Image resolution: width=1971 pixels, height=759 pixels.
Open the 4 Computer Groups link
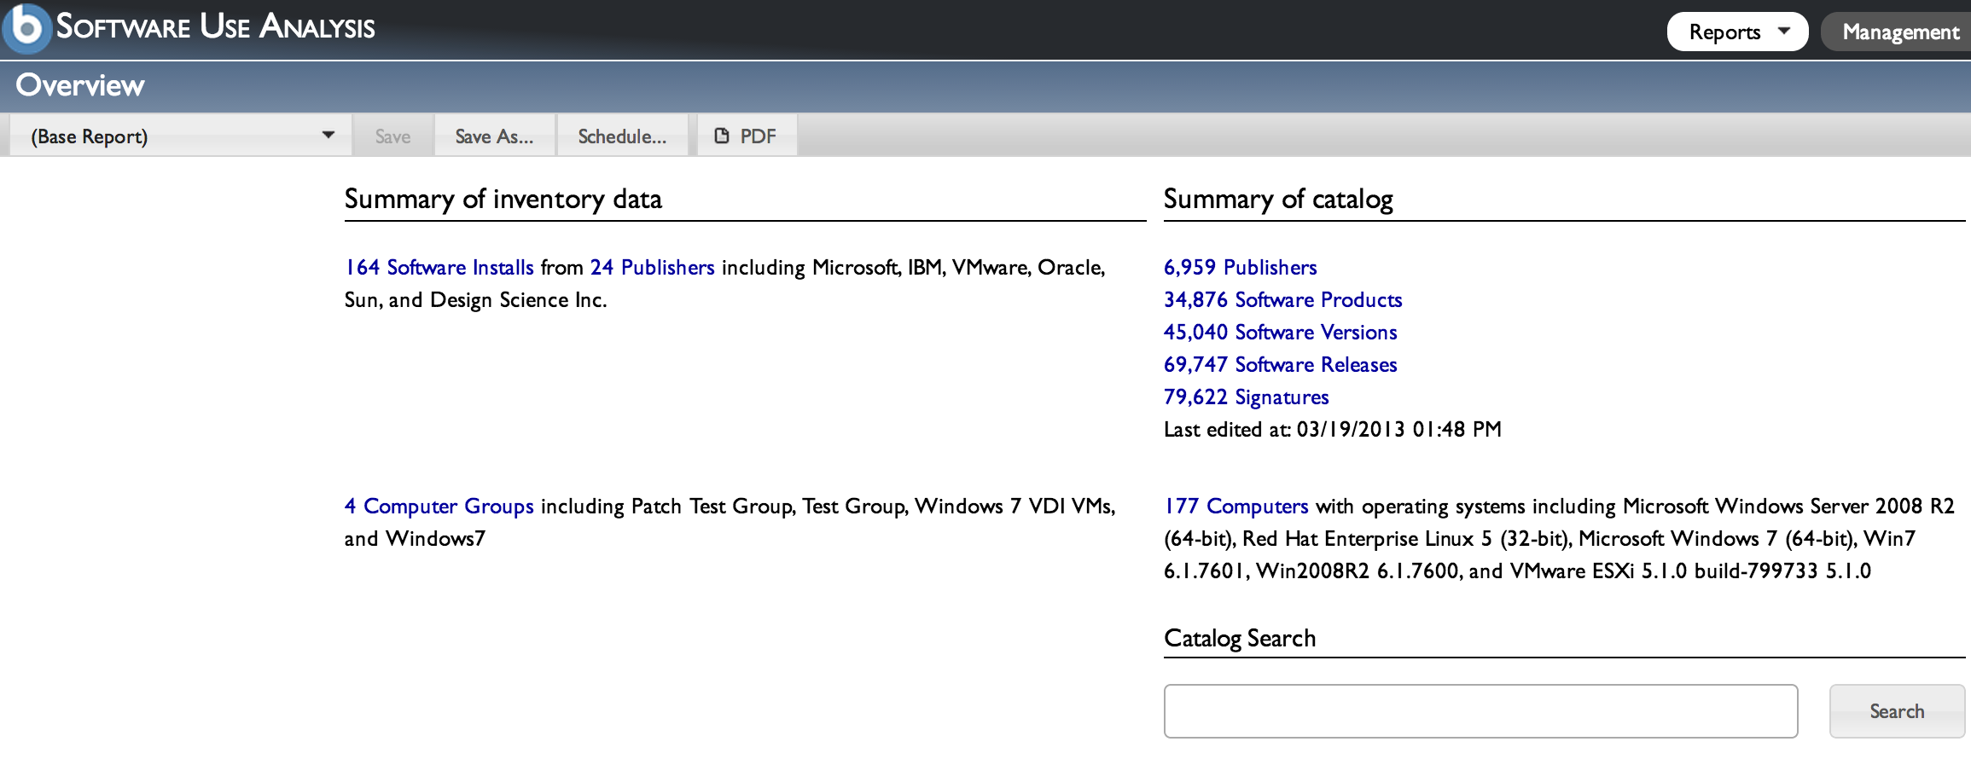(x=439, y=507)
